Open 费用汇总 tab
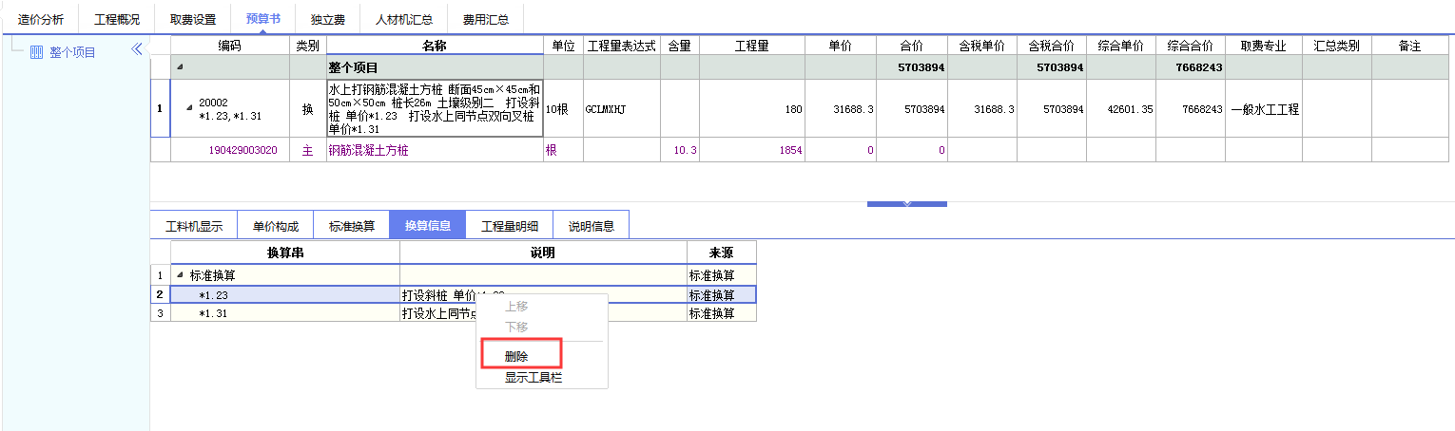This screenshot has width=1455, height=431. tap(486, 19)
